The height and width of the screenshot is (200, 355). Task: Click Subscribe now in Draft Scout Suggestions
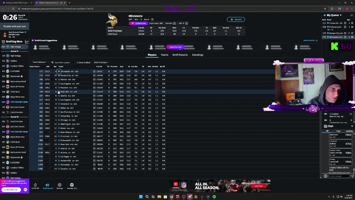175,47
